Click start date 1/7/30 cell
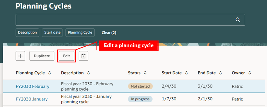Image resolution: width=267 pixels, height=107 pixels. (169, 99)
